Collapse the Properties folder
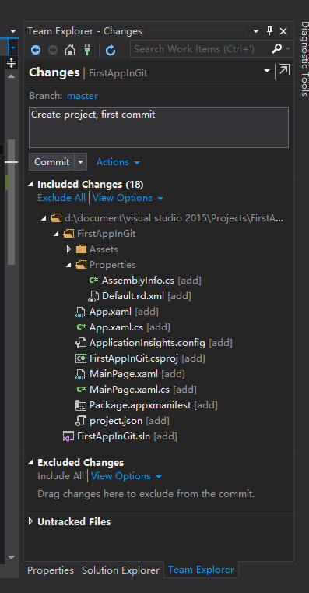This screenshot has width=309, height=593. tap(68, 265)
